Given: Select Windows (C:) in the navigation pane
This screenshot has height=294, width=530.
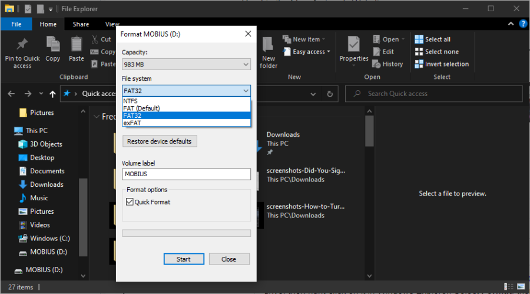Looking at the screenshot, I should (x=49, y=239).
